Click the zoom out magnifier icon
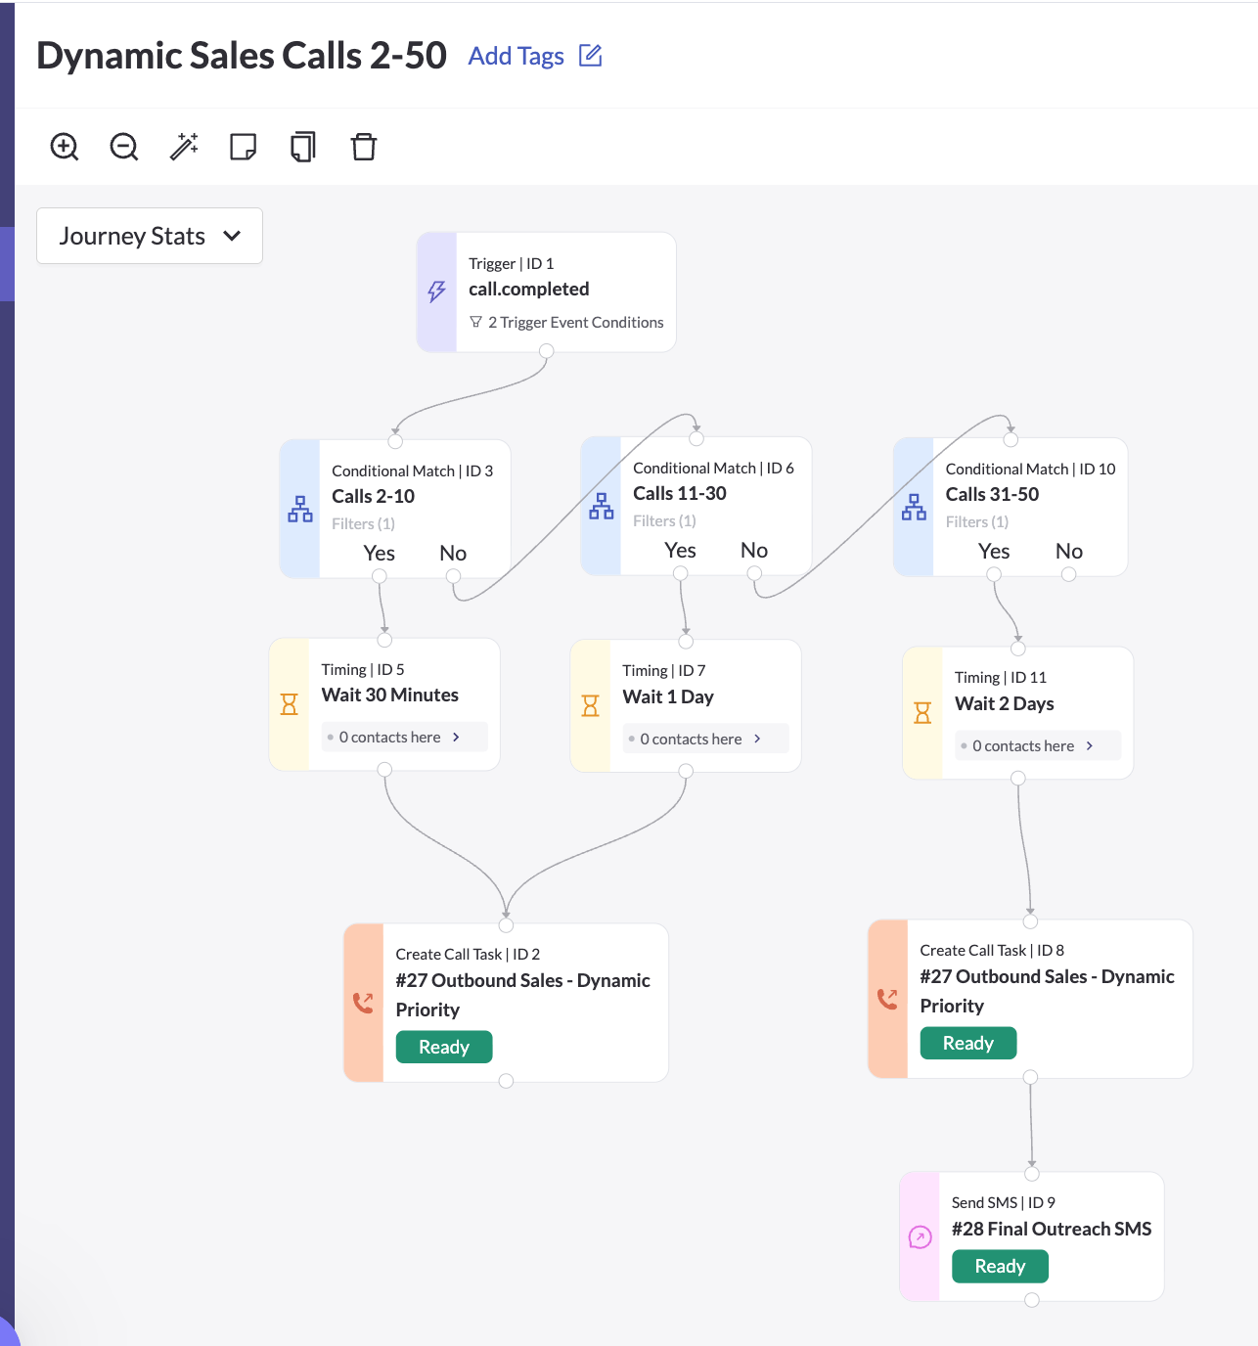 pos(124,147)
